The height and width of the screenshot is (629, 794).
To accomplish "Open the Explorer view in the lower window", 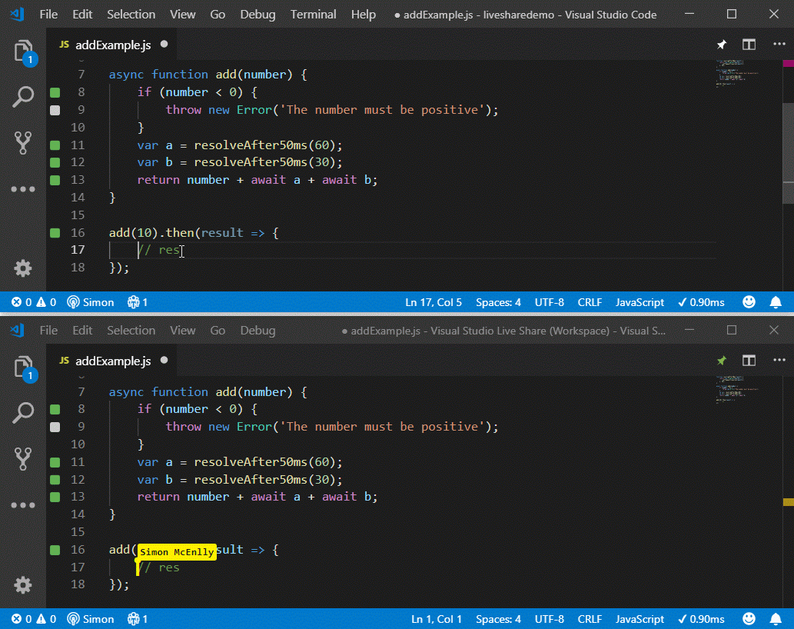I will (x=22, y=368).
